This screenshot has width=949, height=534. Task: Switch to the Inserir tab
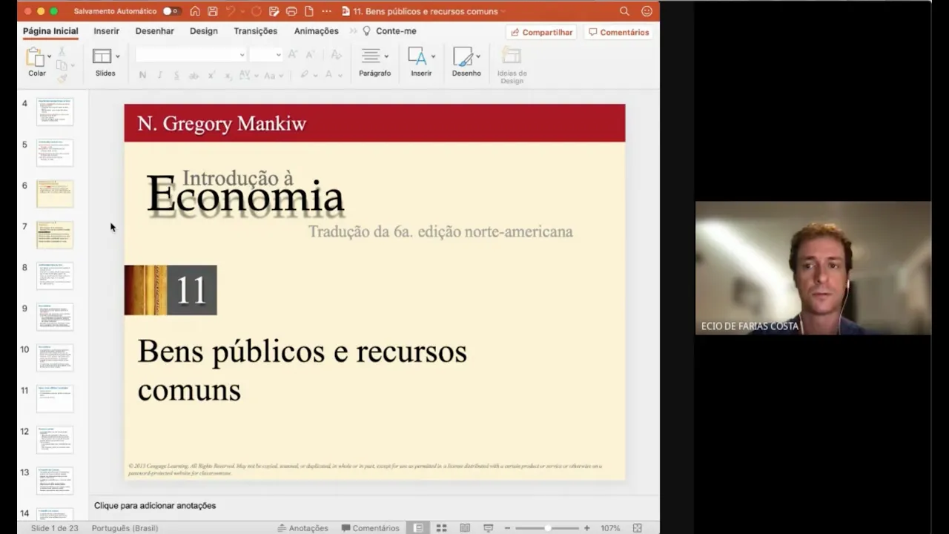[107, 31]
